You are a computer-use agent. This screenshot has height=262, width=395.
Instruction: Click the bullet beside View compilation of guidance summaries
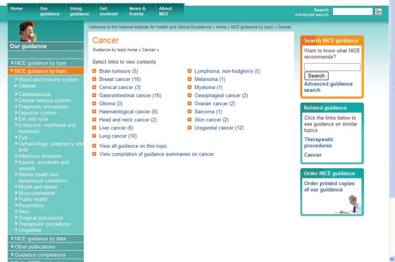[94, 154]
